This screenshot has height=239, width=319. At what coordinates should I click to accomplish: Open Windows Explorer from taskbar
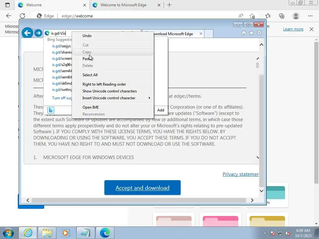click(x=47, y=233)
